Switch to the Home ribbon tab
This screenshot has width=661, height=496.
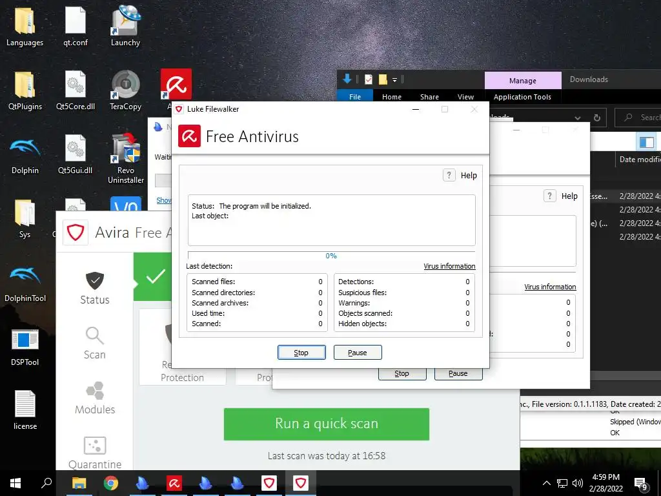[392, 97]
